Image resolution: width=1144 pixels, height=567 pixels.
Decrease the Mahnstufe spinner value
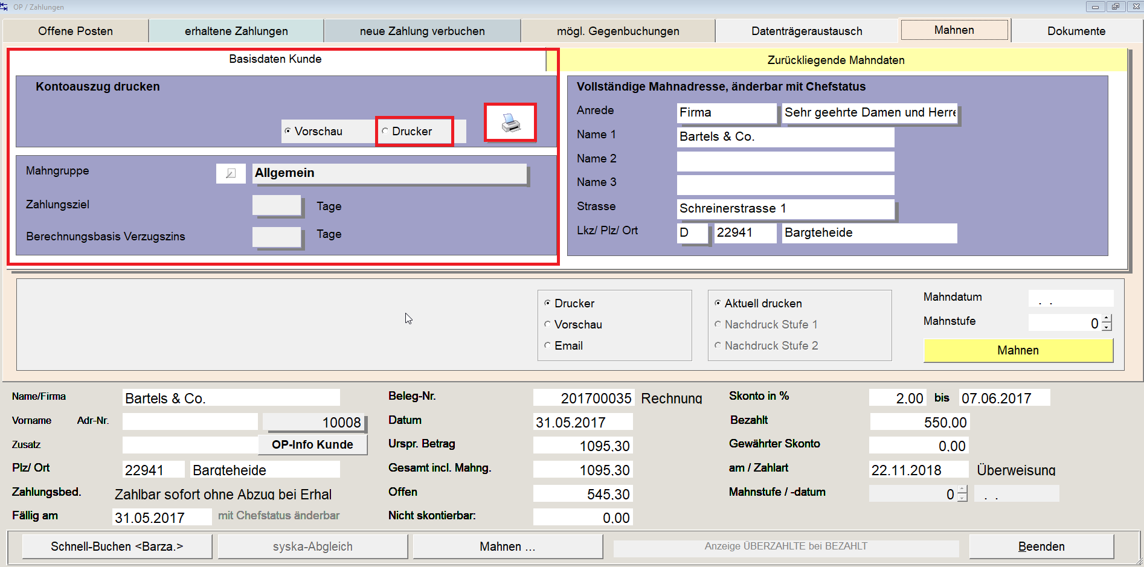[1107, 327]
